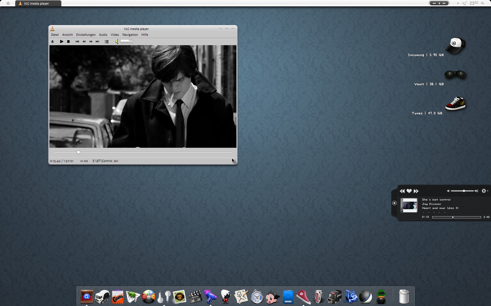Click the elapsed time 0:15:42 / 1:57:01
491x306 pixels.
(x=62, y=161)
